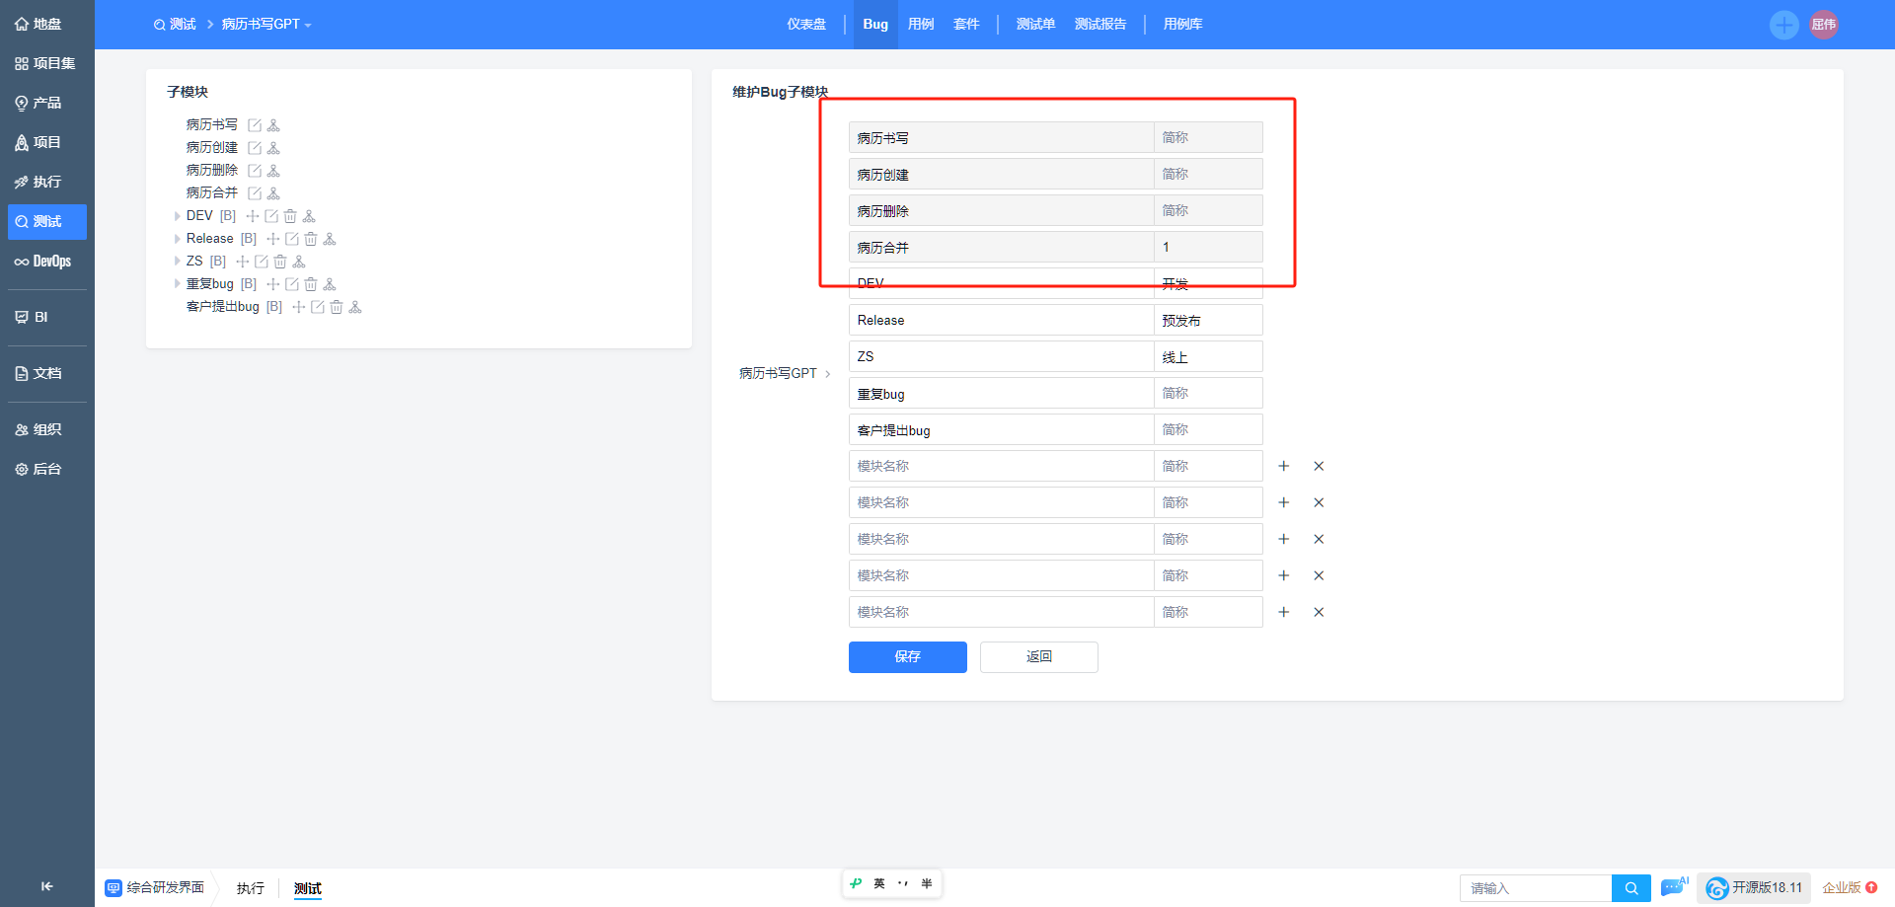Open 项目 in the sidebar
The width and height of the screenshot is (1895, 907).
[47, 142]
